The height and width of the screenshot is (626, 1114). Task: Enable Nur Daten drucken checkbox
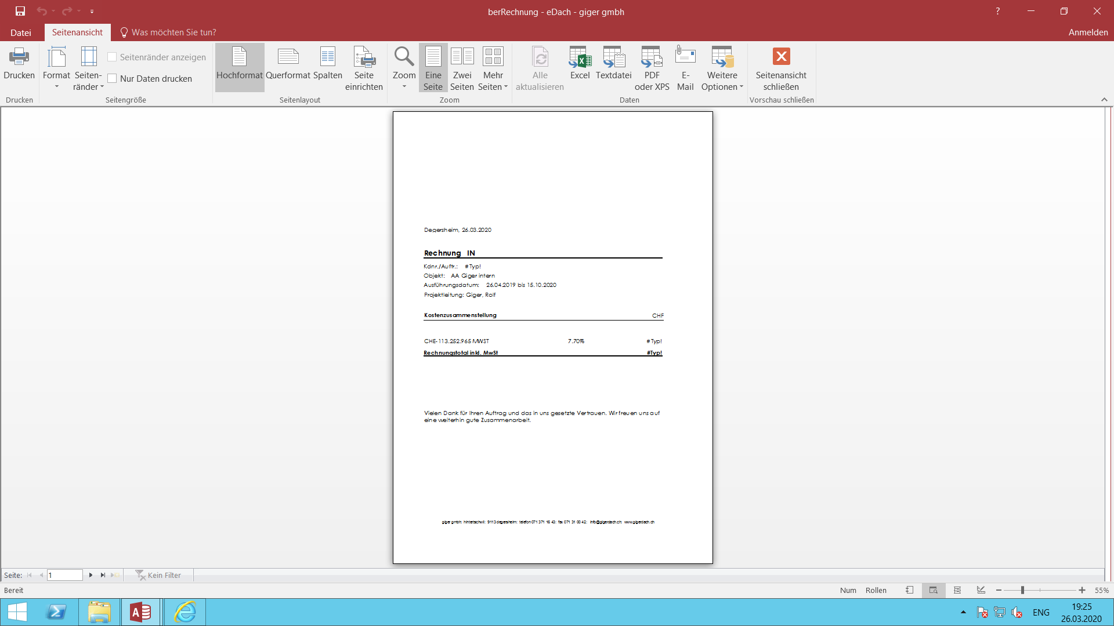(x=113, y=79)
